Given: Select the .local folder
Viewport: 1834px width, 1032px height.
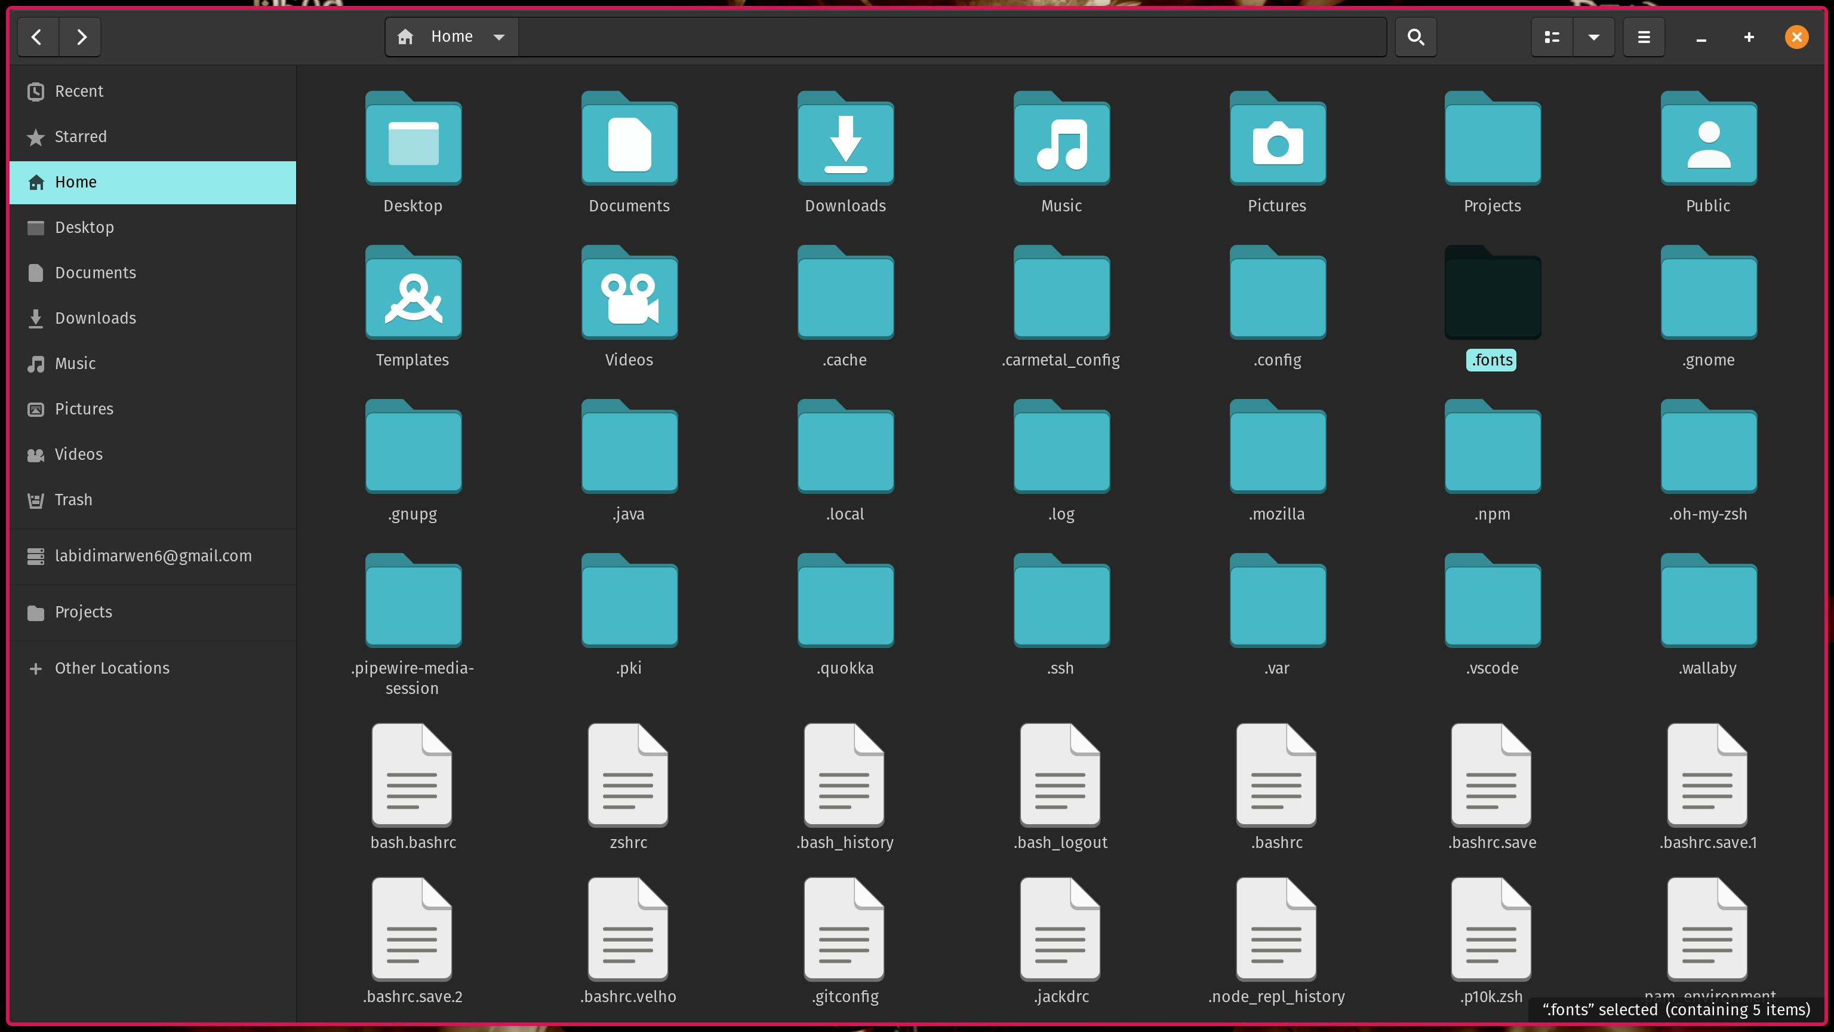Looking at the screenshot, I should (x=845, y=447).
